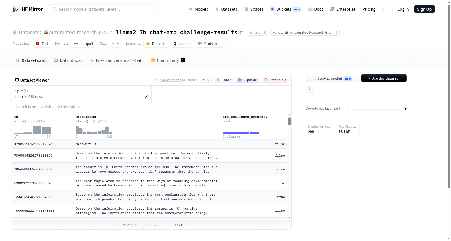451x241 pixels.
Task: Select the parquet format tag
Action: (x=84, y=44)
